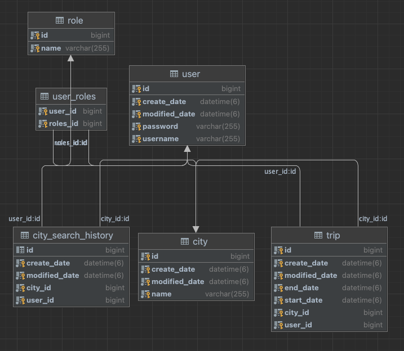Screen dimensions: 404x351
Task: Click the table icon in role header
Action: (60, 20)
